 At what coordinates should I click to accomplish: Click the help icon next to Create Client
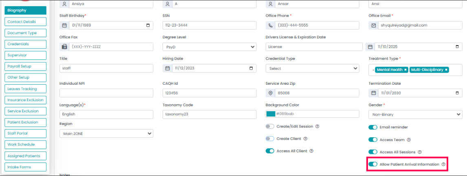coord(305,139)
